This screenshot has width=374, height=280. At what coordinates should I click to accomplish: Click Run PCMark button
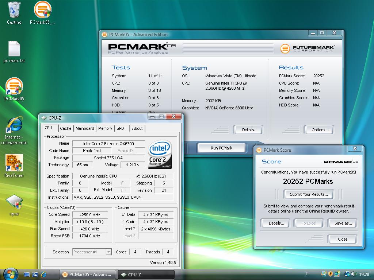pos(221,148)
